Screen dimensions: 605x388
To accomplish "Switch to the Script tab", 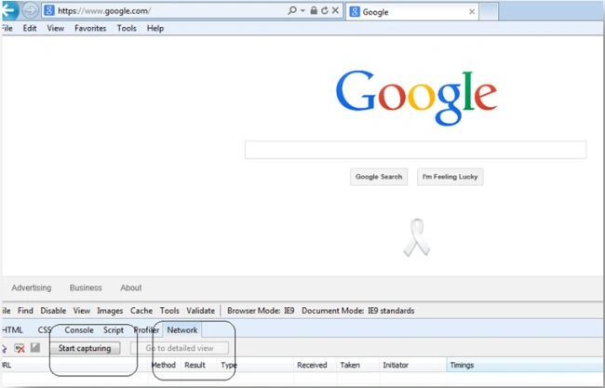I will [x=114, y=330].
